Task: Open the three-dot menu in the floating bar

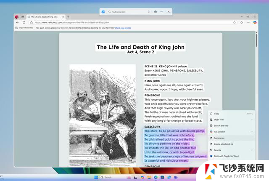Action: coord(161,12)
